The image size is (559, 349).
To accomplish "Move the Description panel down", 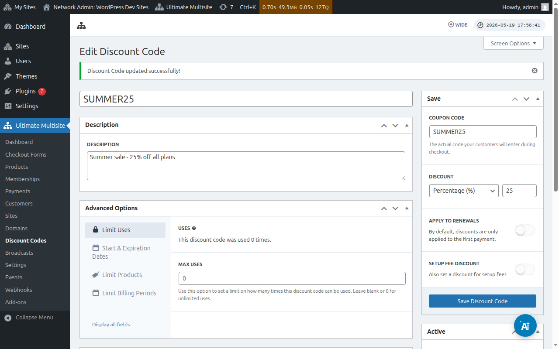I will click(x=395, y=125).
